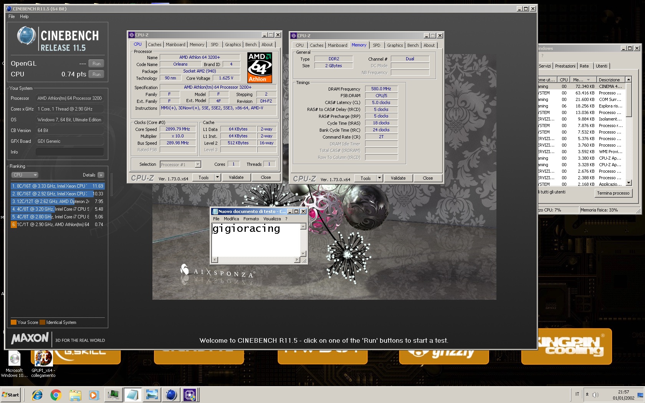Click Close in the Memory CPU-Z window

428,178
